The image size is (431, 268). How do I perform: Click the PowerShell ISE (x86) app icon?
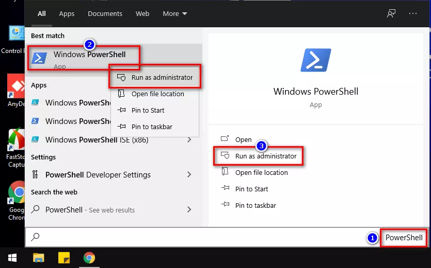pos(35,139)
